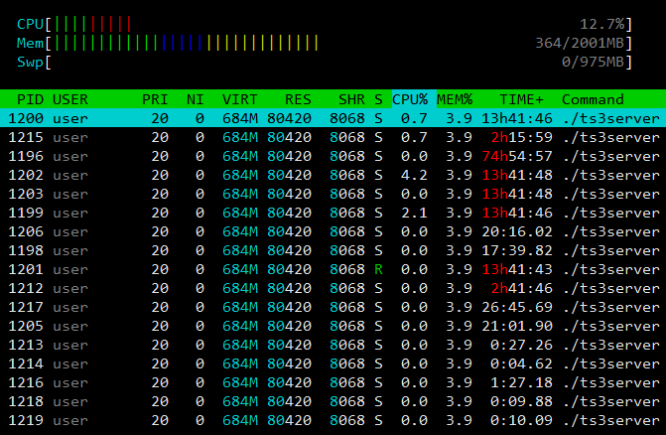Click the VIRT column header
This screenshot has height=435, width=666.
[240, 99]
